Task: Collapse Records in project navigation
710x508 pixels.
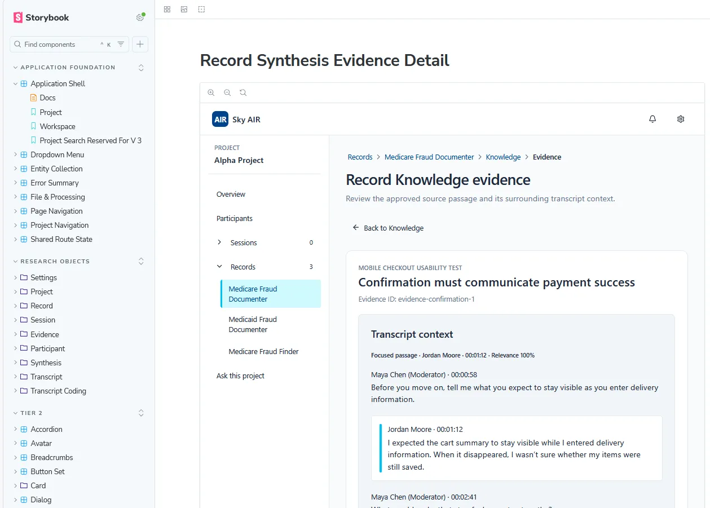Action: (219, 267)
